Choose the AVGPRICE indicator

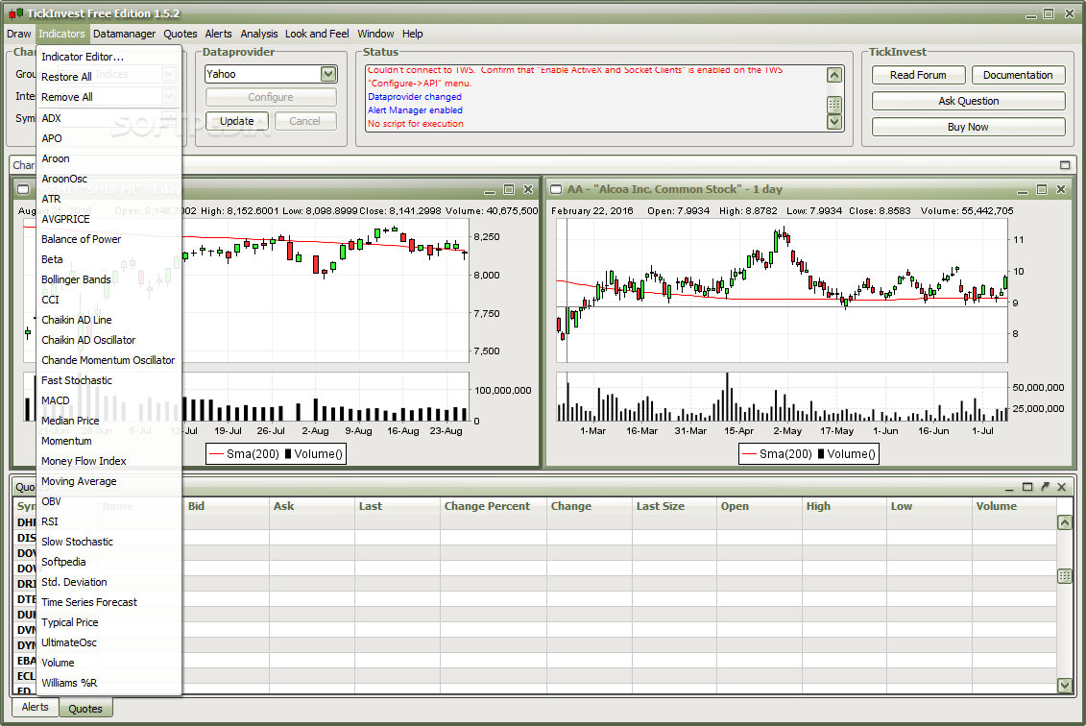tap(109, 219)
